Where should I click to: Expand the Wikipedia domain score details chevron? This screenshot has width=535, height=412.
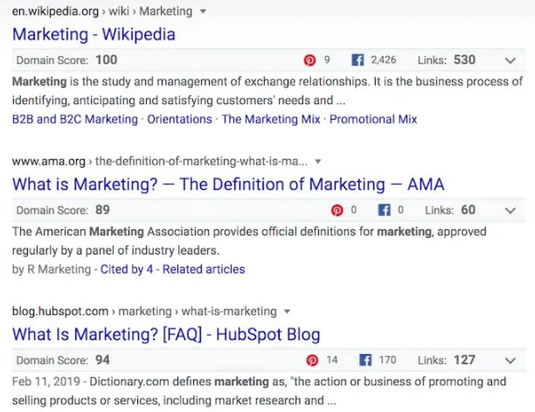[x=511, y=60]
